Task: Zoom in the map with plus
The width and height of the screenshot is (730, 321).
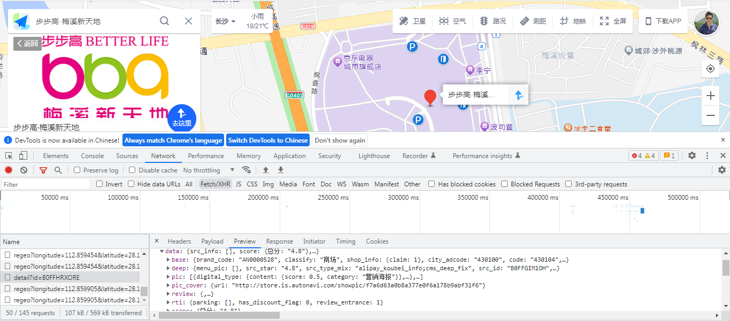Action: pos(710,96)
